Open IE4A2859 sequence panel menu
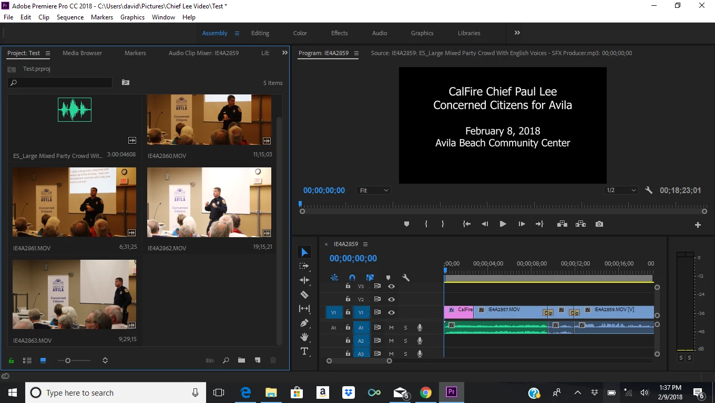The width and height of the screenshot is (715, 403). tap(365, 244)
